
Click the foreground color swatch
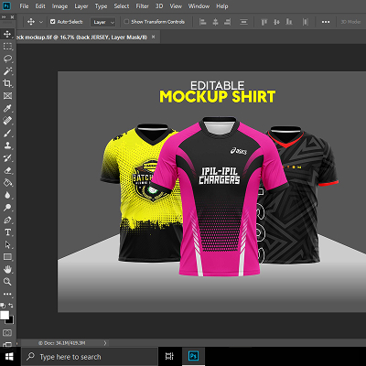tap(5, 315)
